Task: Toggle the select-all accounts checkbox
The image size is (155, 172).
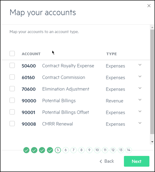Action: point(12,54)
